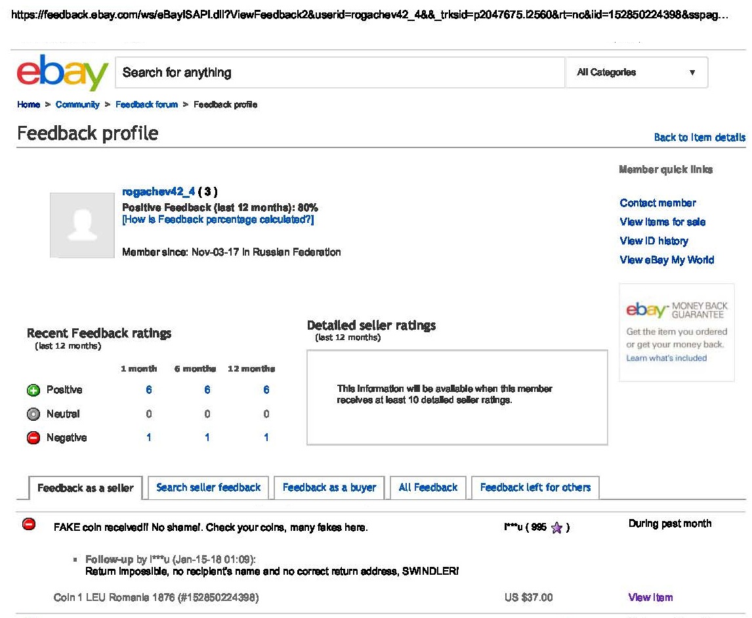Click View Item link for Romania coin
The width and height of the screenshot is (752, 618).
[x=650, y=598]
